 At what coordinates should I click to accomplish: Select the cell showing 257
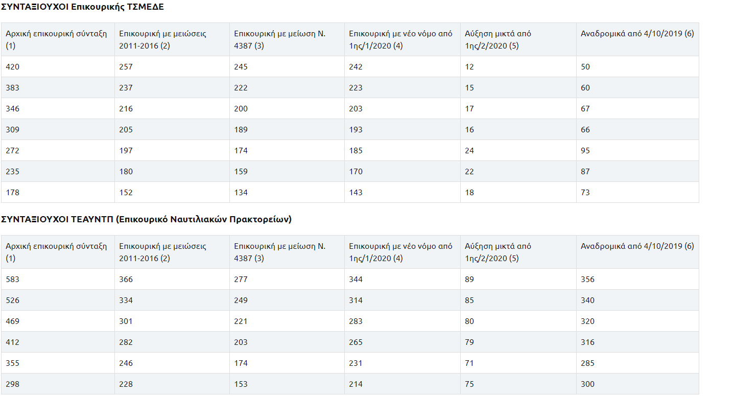126,67
